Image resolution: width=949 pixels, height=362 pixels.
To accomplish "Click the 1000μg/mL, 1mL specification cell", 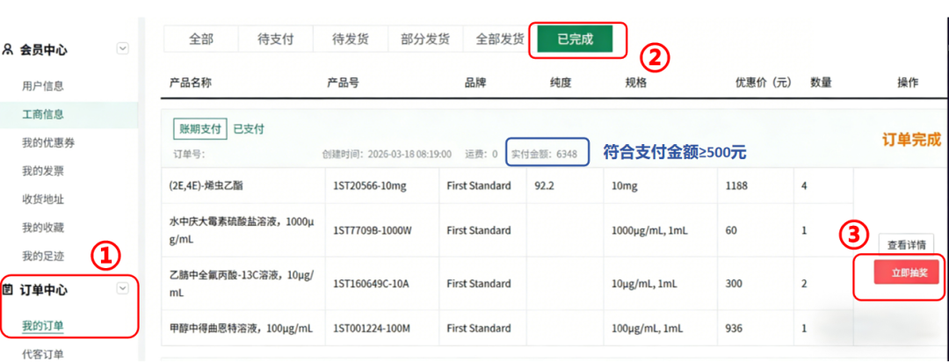I will 649,230.
